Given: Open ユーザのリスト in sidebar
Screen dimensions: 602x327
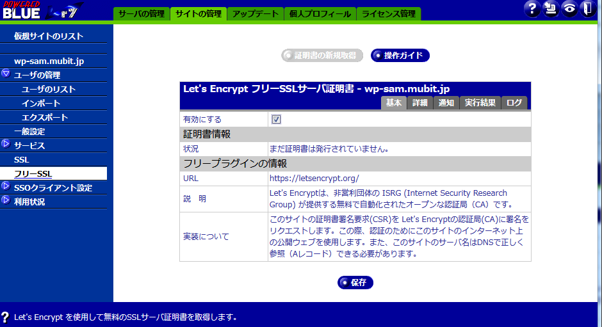Looking at the screenshot, I should [x=49, y=90].
